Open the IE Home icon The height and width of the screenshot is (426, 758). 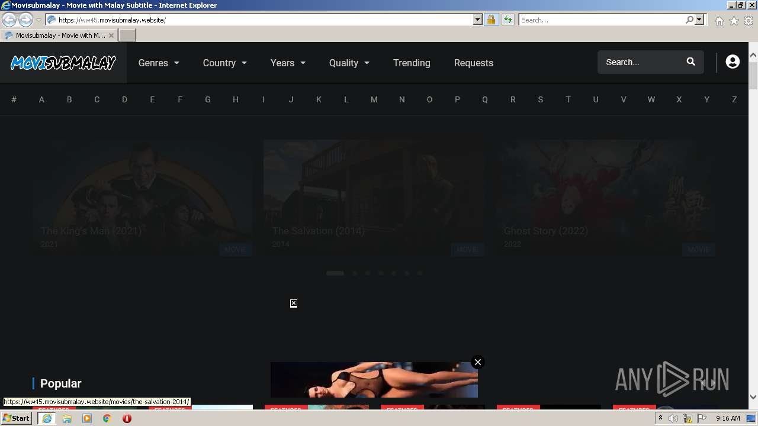tap(719, 21)
